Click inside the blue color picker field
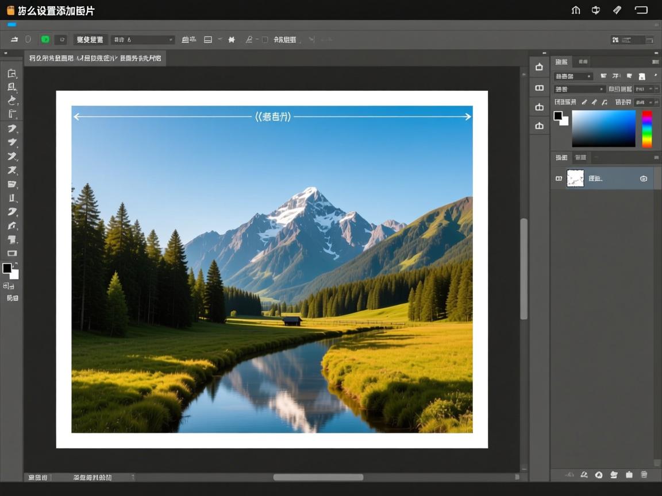The height and width of the screenshot is (496, 662). 603,129
